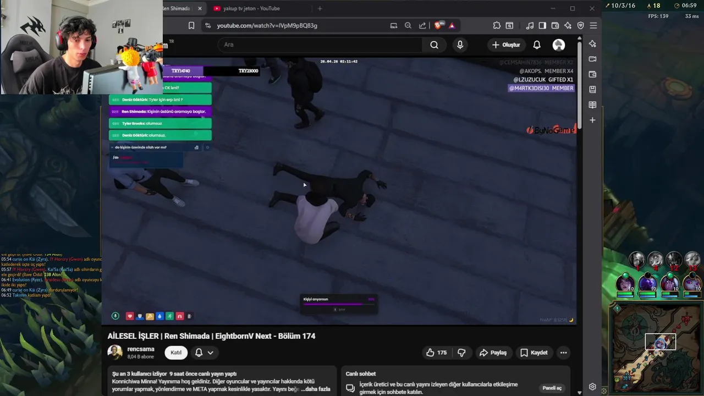Click the scrollbar down arrow

point(580,393)
